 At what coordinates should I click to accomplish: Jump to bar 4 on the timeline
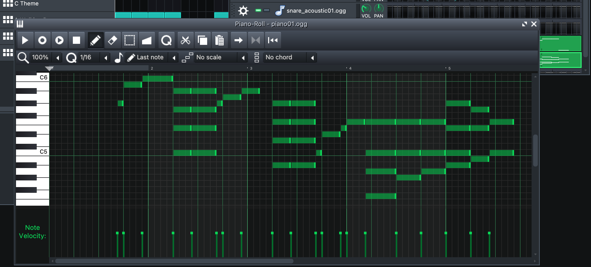[x=350, y=68]
